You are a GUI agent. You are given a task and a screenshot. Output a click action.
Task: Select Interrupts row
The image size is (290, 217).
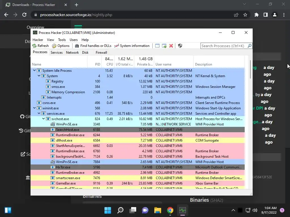[138, 97]
